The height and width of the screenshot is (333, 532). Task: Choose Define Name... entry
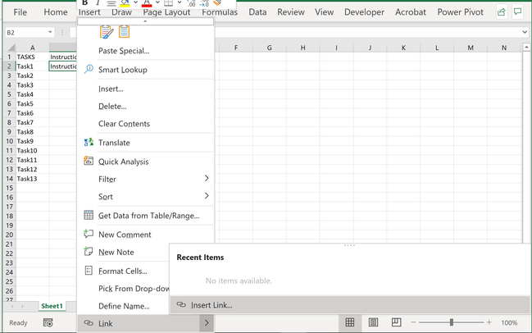point(124,306)
